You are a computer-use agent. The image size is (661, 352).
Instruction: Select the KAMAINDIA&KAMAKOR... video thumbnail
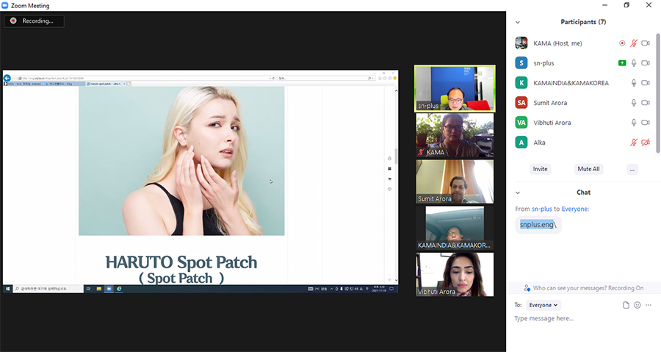[x=455, y=228]
